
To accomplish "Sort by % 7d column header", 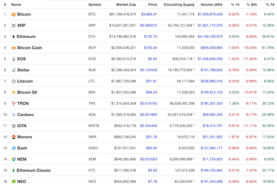I will click(x=270, y=5).
